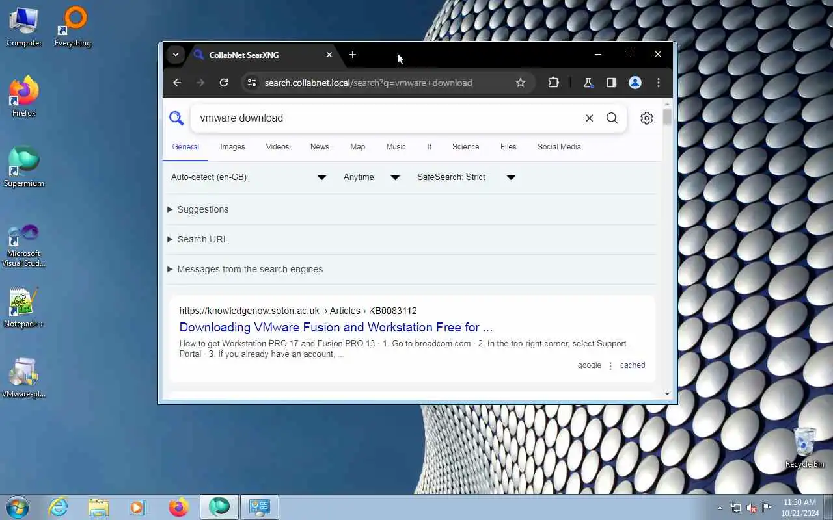The width and height of the screenshot is (833, 520).
Task: Open the Auto-detect (en-GB) language dropdown
Action: (248, 177)
